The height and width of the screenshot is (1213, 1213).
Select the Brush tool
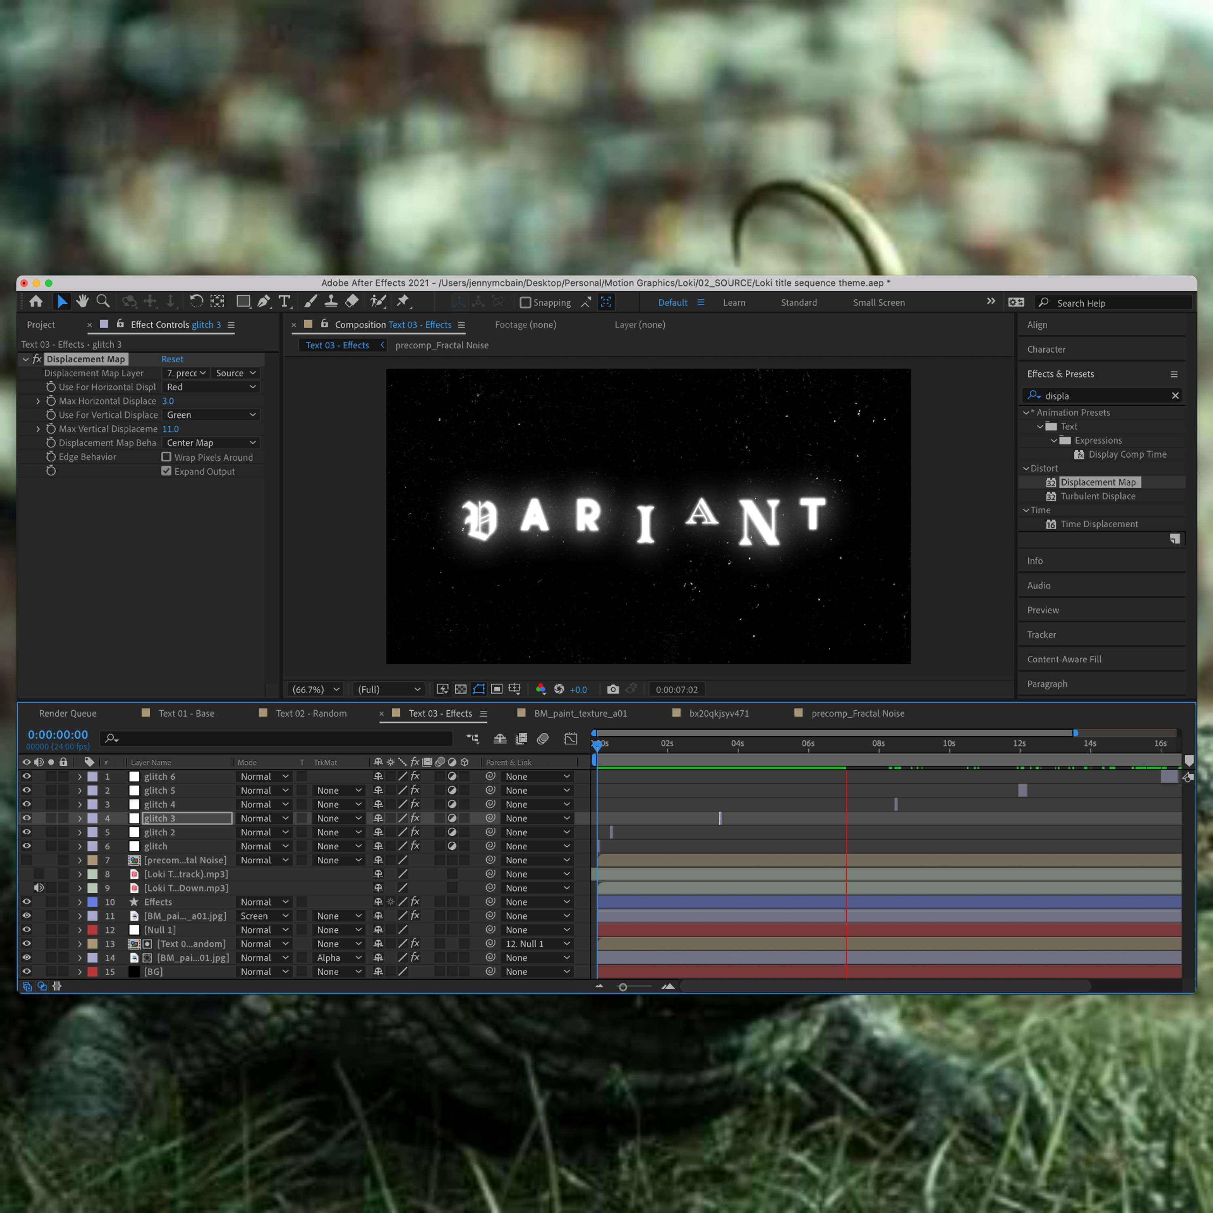[310, 302]
